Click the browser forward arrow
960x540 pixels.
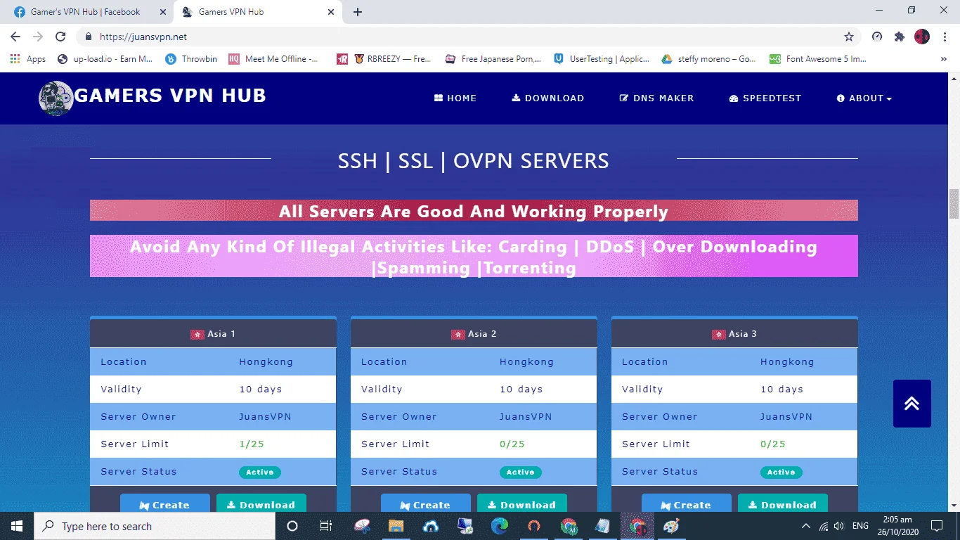click(x=38, y=37)
